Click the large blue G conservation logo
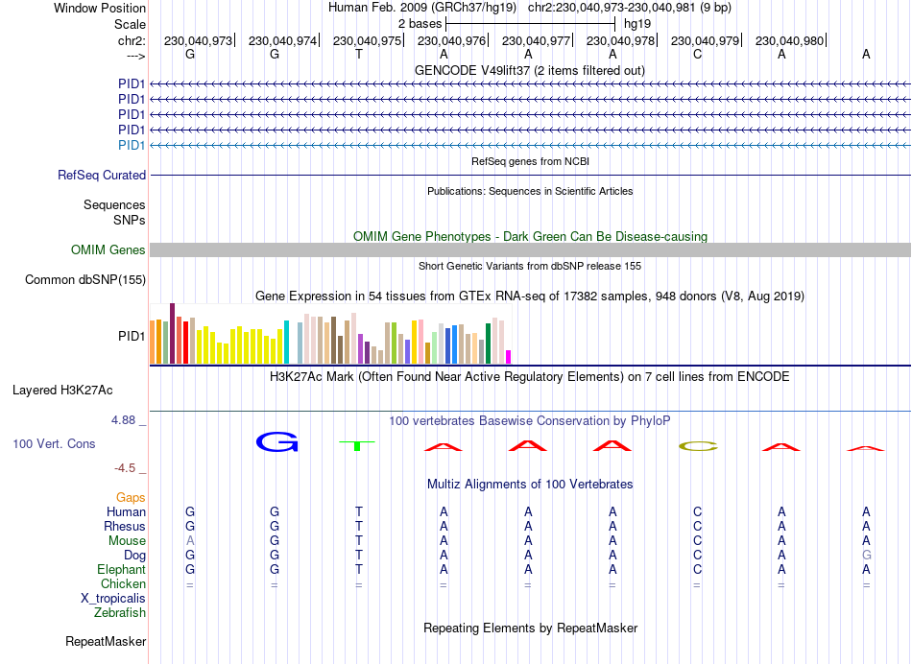This screenshot has height=664, width=912. 276,442
